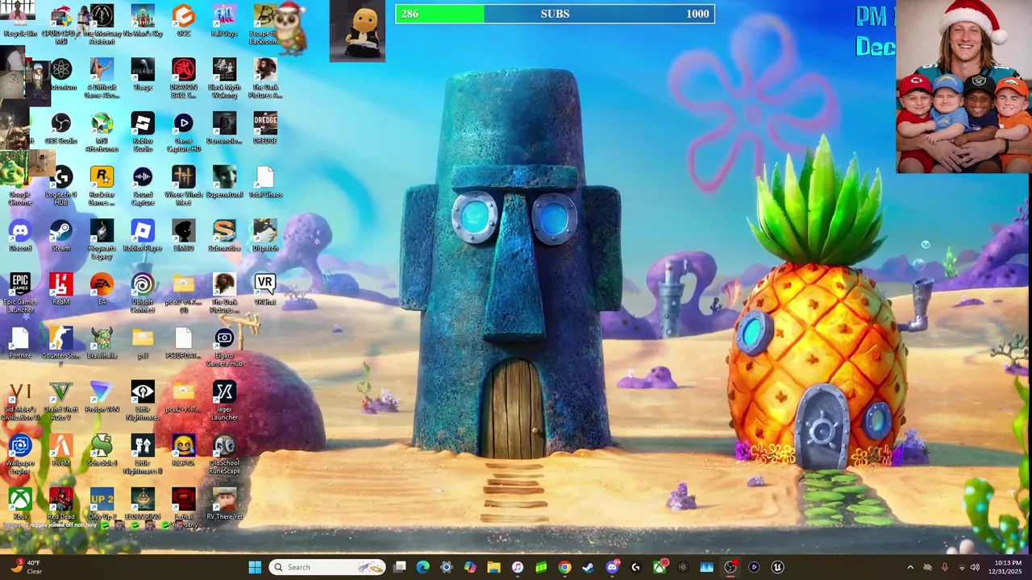Open OBS Studio desktop shortcut
The height and width of the screenshot is (580, 1032).
click(x=60, y=128)
